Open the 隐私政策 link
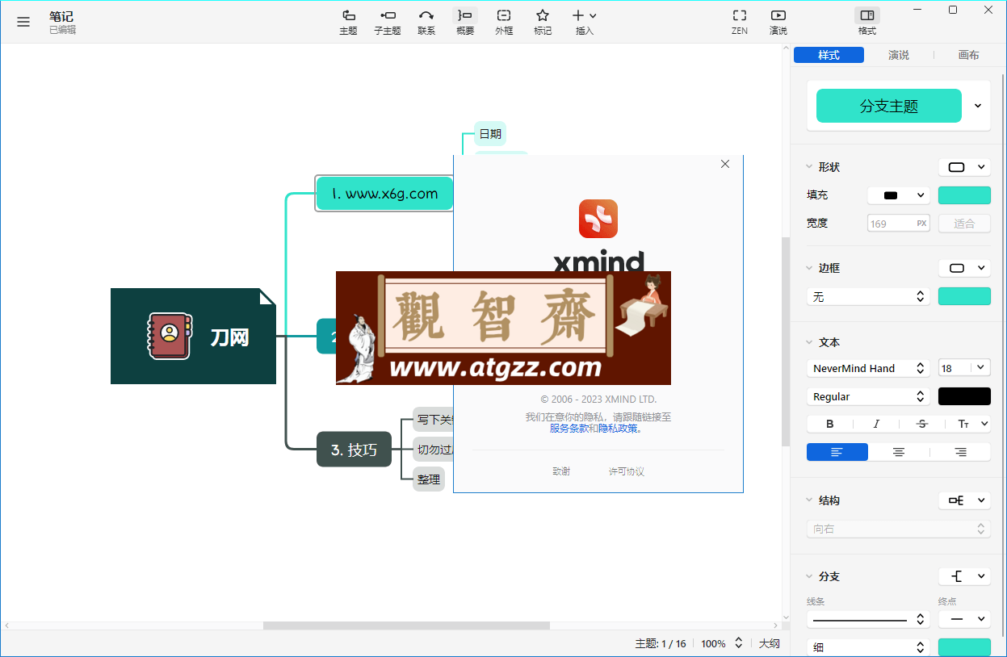The height and width of the screenshot is (657, 1007). tap(618, 429)
